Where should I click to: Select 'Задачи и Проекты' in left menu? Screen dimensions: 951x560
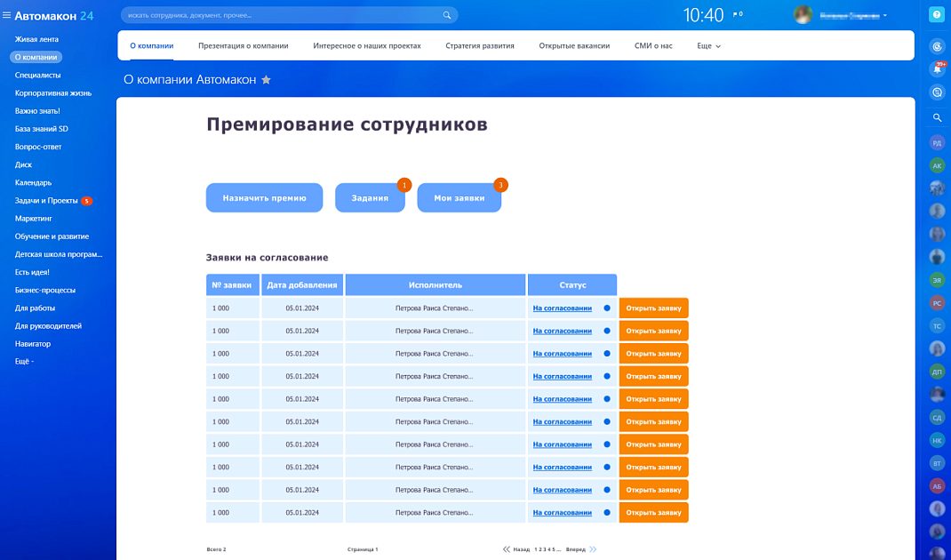[x=45, y=201]
